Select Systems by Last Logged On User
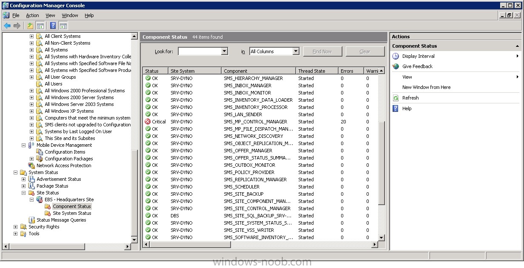524x268 pixels. click(78, 131)
